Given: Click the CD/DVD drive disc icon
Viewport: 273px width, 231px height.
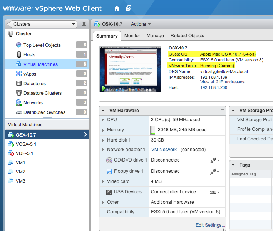Looking at the screenshot, I should click(x=109, y=160).
